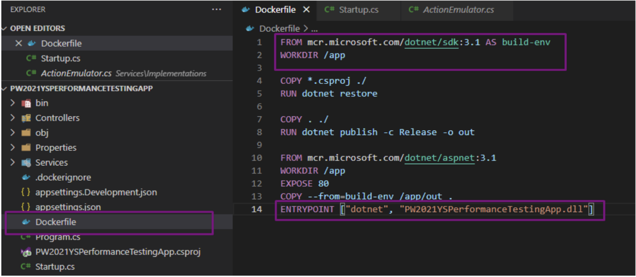Click the Services\Implementations path label in Open Editors
Viewport: 636px width, 277px height.
click(x=161, y=73)
